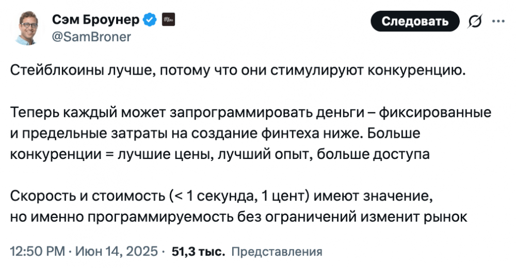Click the line starting "и предельные затраты"
Screen dimensions: 516x268
click(216, 133)
